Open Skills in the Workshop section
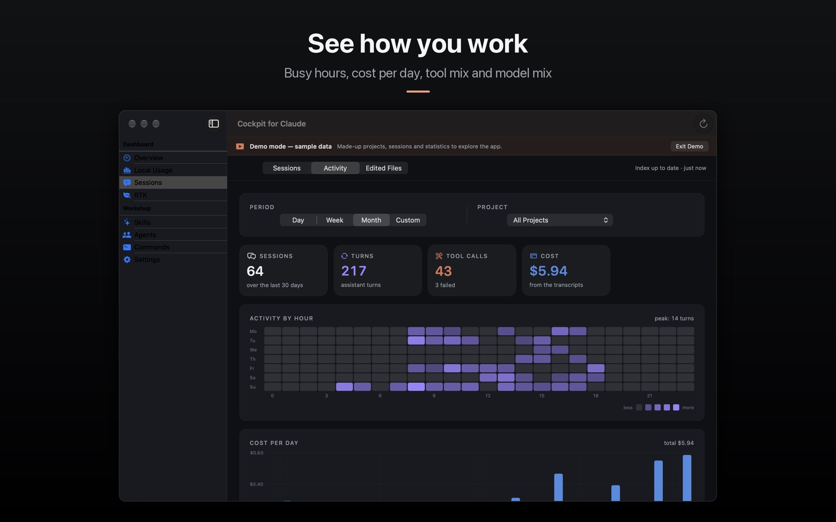Viewport: 836px width, 522px height. click(173, 222)
